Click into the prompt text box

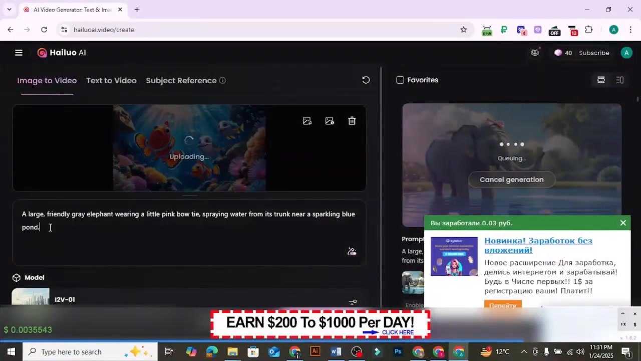click(x=189, y=233)
